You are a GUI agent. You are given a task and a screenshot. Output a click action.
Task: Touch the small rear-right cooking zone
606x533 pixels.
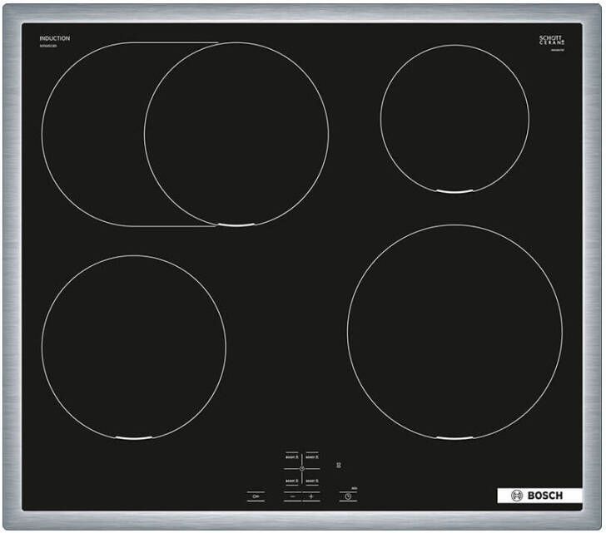[x=454, y=118]
